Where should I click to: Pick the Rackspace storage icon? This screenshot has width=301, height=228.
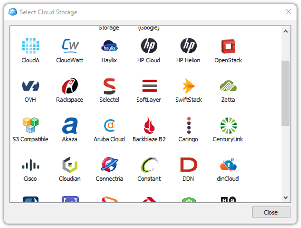coord(70,86)
